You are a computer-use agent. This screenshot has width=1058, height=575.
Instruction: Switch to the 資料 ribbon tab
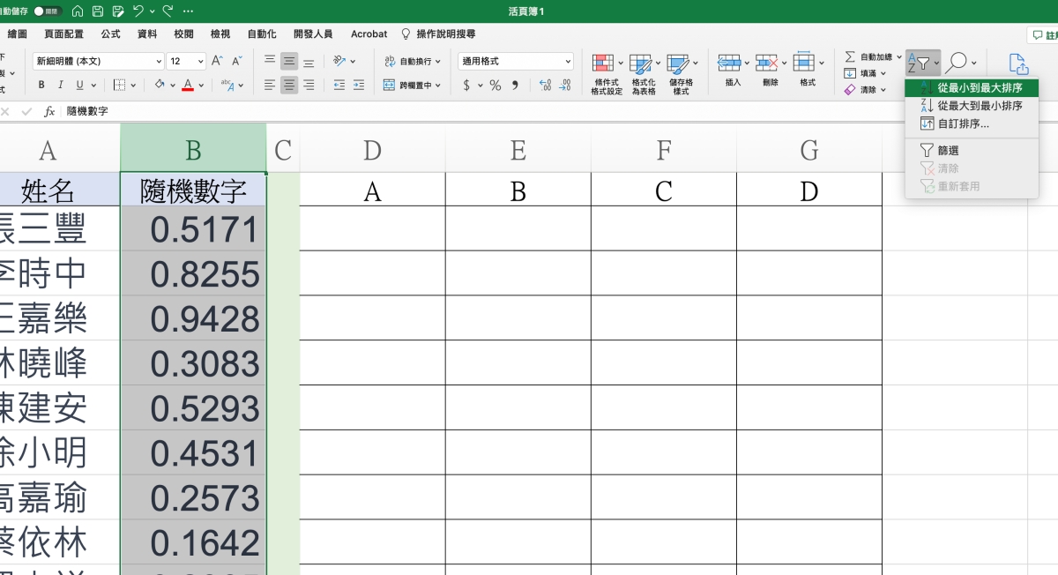tap(147, 34)
